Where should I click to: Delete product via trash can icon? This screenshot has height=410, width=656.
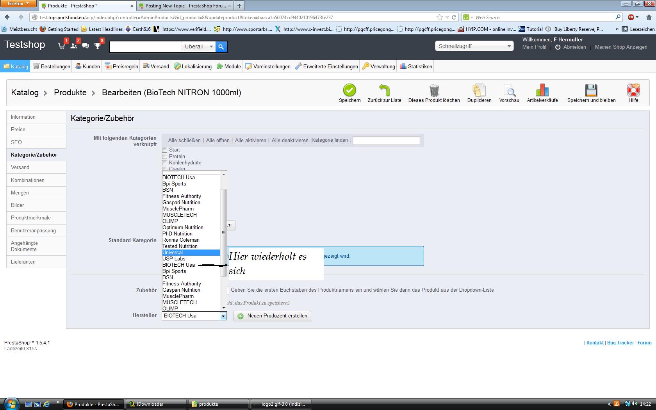[x=434, y=90]
